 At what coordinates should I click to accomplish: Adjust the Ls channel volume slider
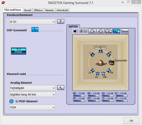pos(79,101)
